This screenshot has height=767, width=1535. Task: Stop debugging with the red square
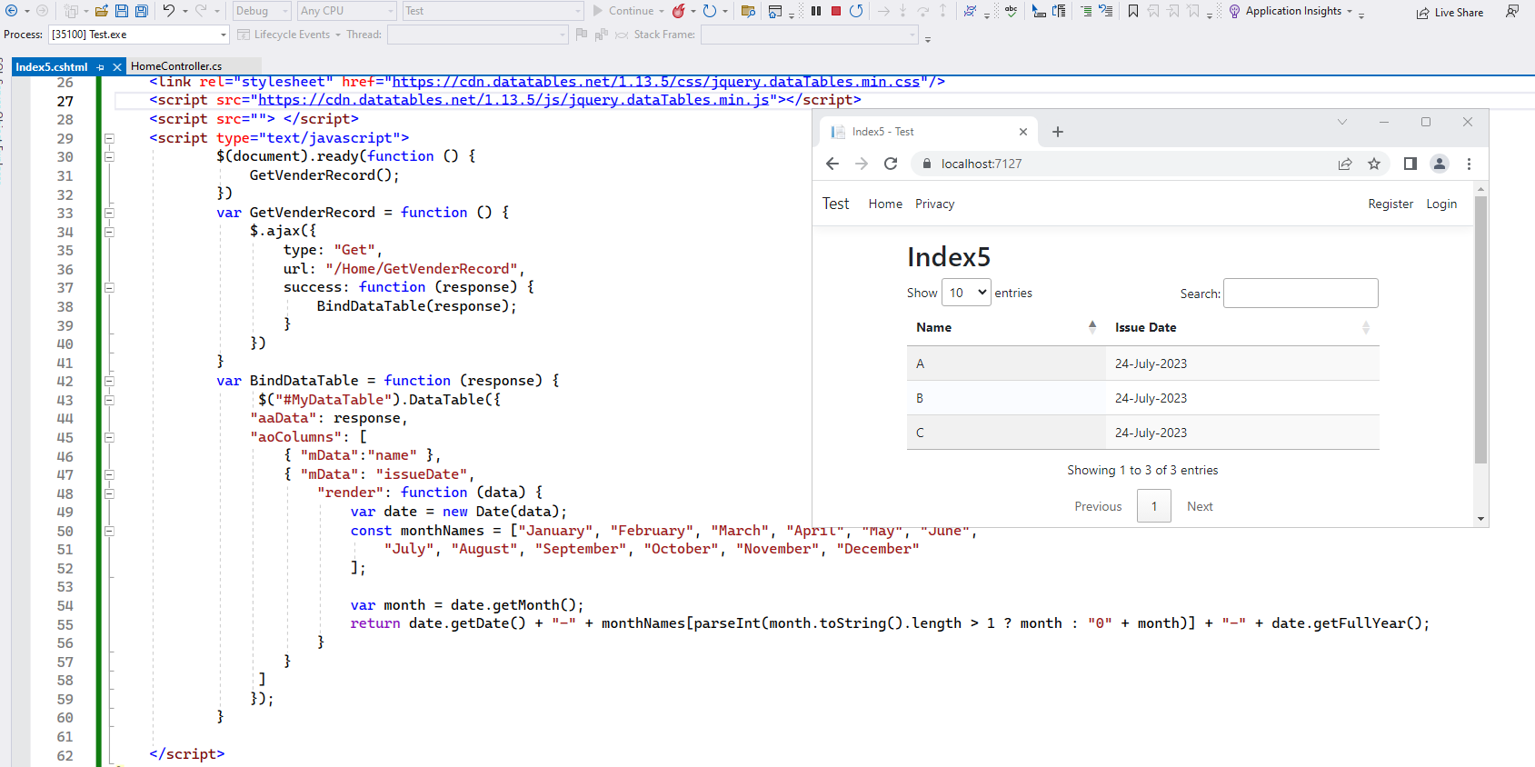[836, 11]
